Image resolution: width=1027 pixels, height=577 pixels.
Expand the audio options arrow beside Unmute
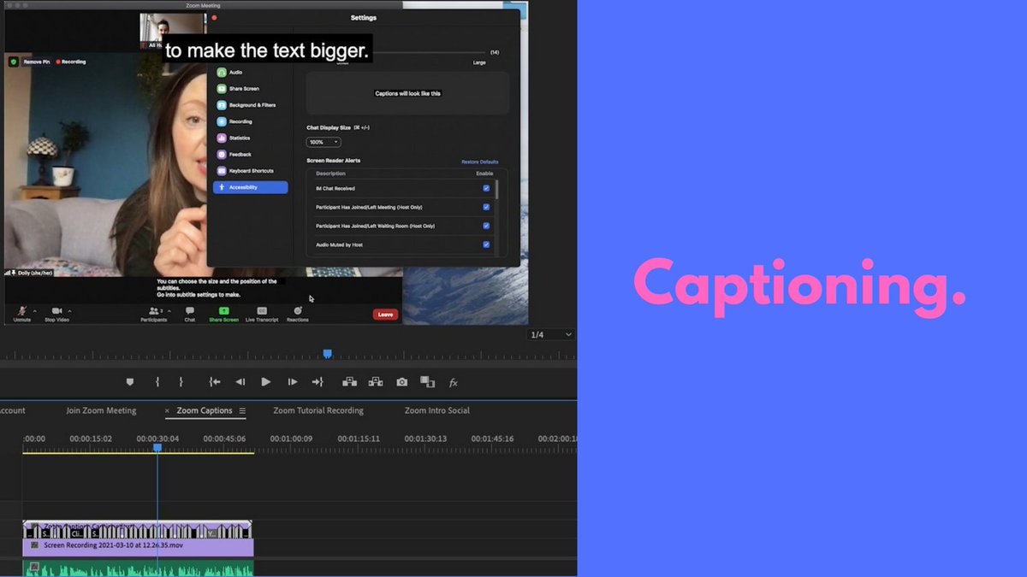(x=36, y=311)
